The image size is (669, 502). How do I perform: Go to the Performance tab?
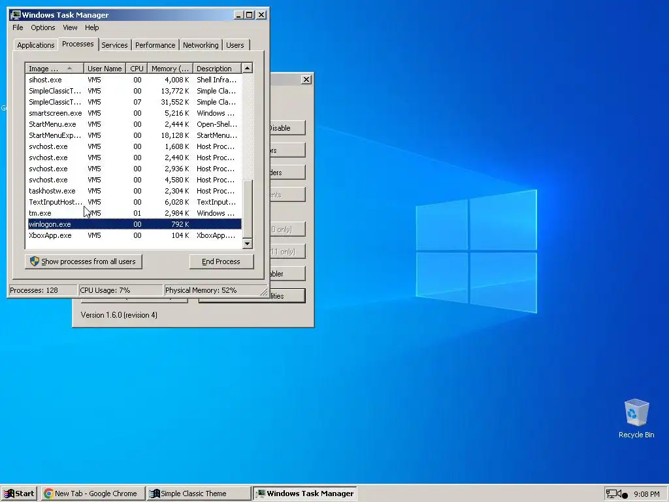click(x=155, y=45)
